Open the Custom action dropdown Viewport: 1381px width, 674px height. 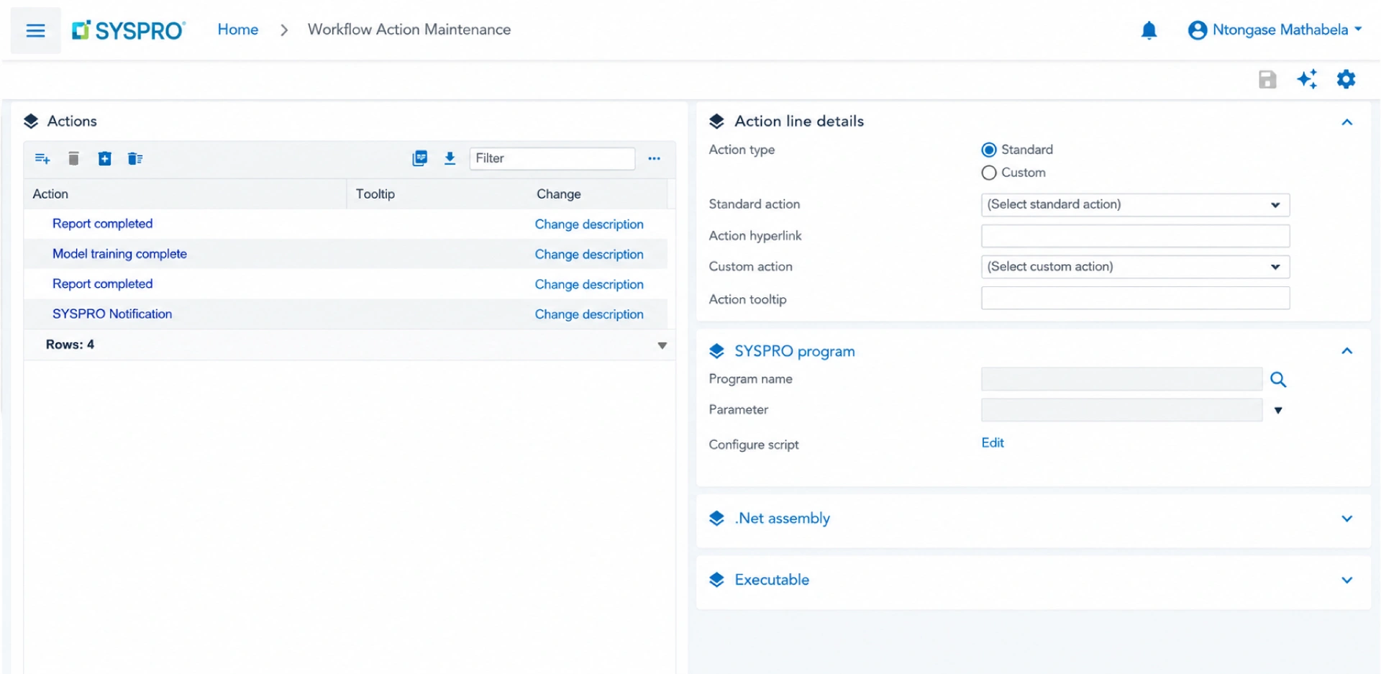pyautogui.click(x=1135, y=267)
